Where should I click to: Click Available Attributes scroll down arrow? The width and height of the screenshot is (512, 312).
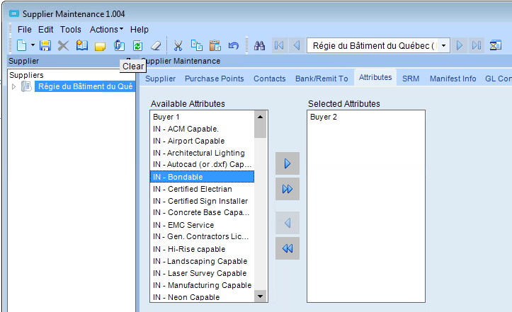[260, 296]
